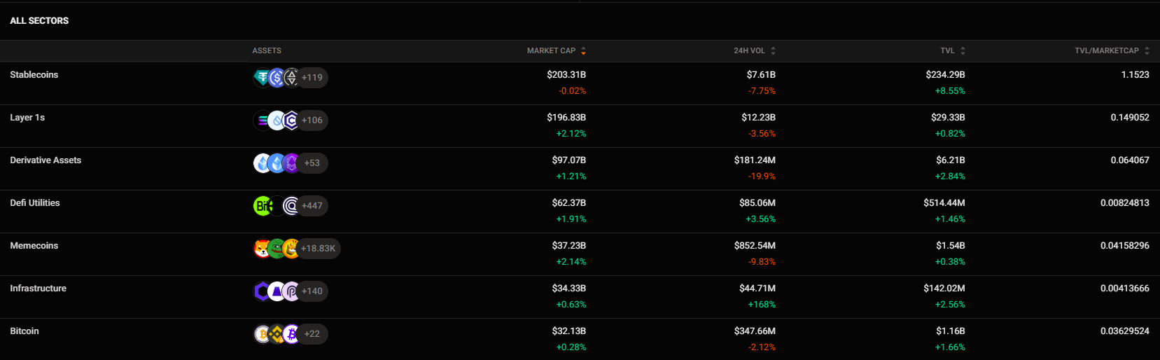Click the purple Bitcoin icon in Bitcoin row
This screenshot has width=1160, height=360.
point(291,334)
